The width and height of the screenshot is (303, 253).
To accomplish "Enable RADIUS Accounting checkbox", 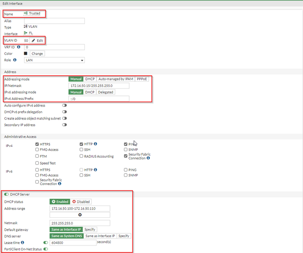I will tap(82, 156).
